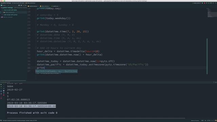This screenshot has height=122, width=217.
Task: Start debugging with the red Debug icon
Action: point(204,3)
